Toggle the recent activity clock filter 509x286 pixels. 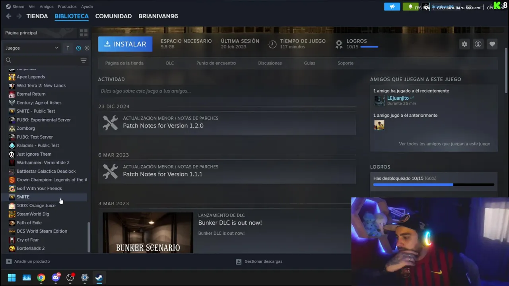tap(78, 48)
